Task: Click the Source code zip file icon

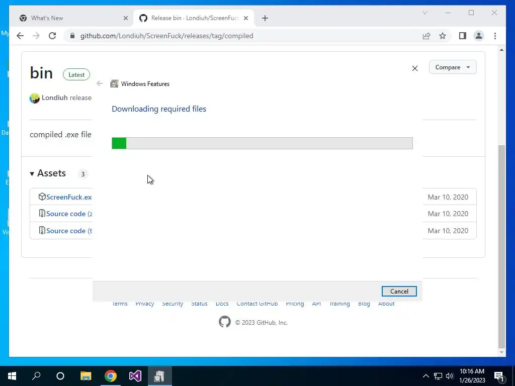Action: point(42,213)
